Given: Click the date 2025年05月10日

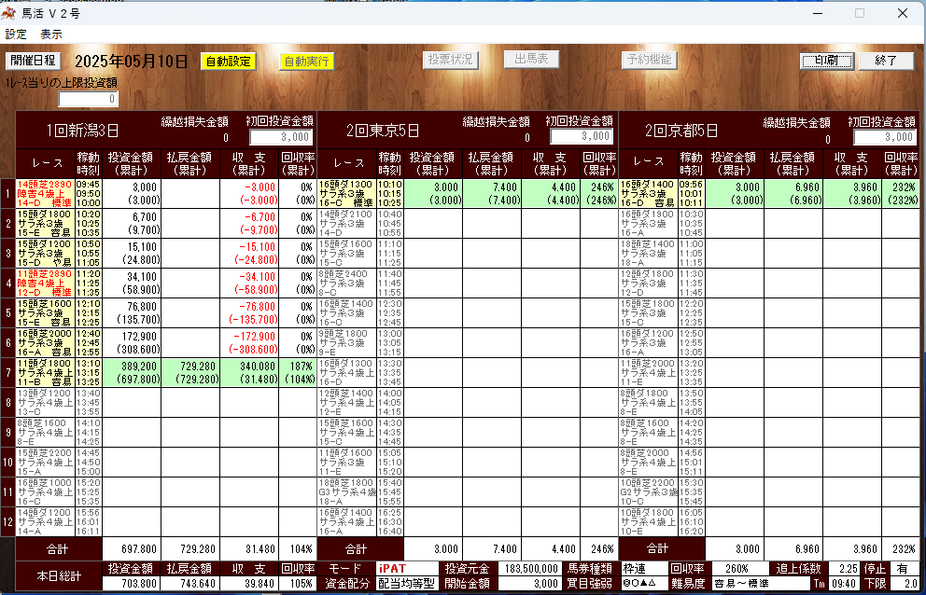Looking at the screenshot, I should point(131,61).
